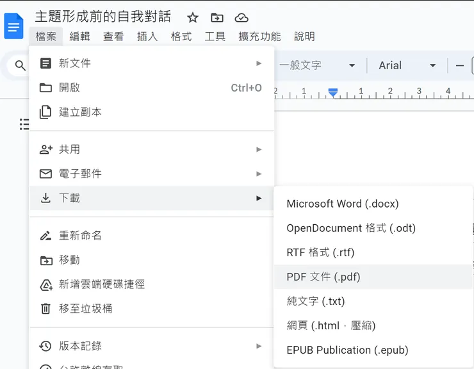The height and width of the screenshot is (369, 474).
Task: Choose 建立副本 in the file menu
Action: pos(152,112)
